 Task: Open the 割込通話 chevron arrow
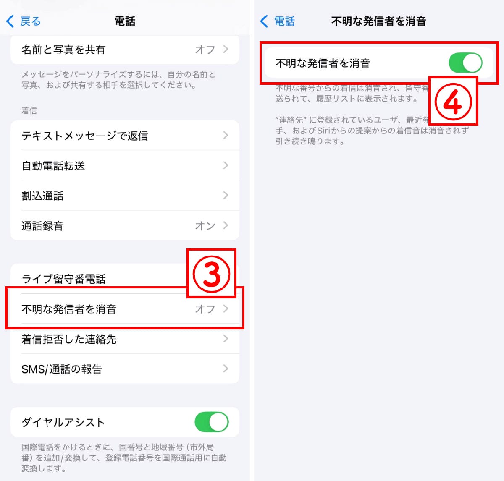[226, 195]
